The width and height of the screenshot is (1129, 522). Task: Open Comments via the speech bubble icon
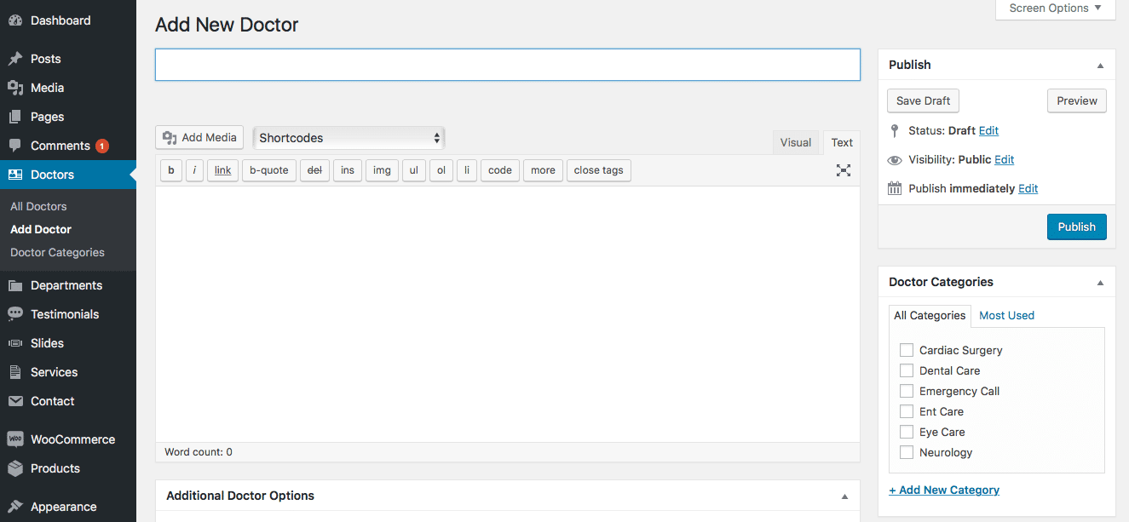pos(15,146)
